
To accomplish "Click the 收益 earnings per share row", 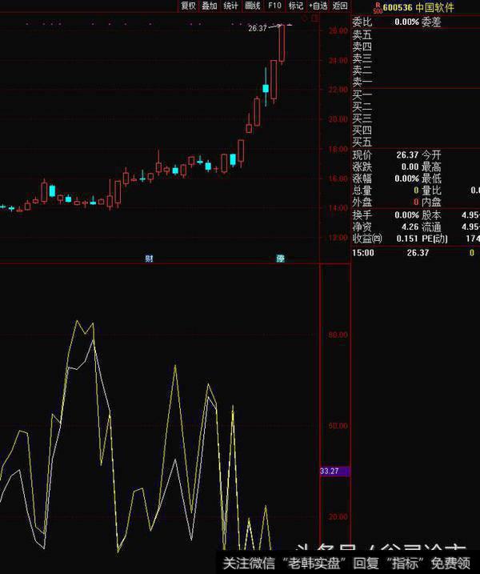I will pyautogui.click(x=368, y=239).
